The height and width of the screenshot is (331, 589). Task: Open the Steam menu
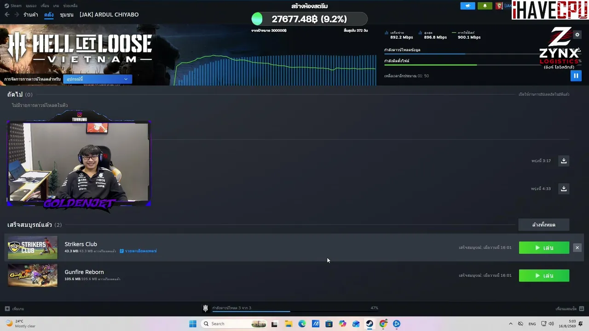tap(13, 6)
